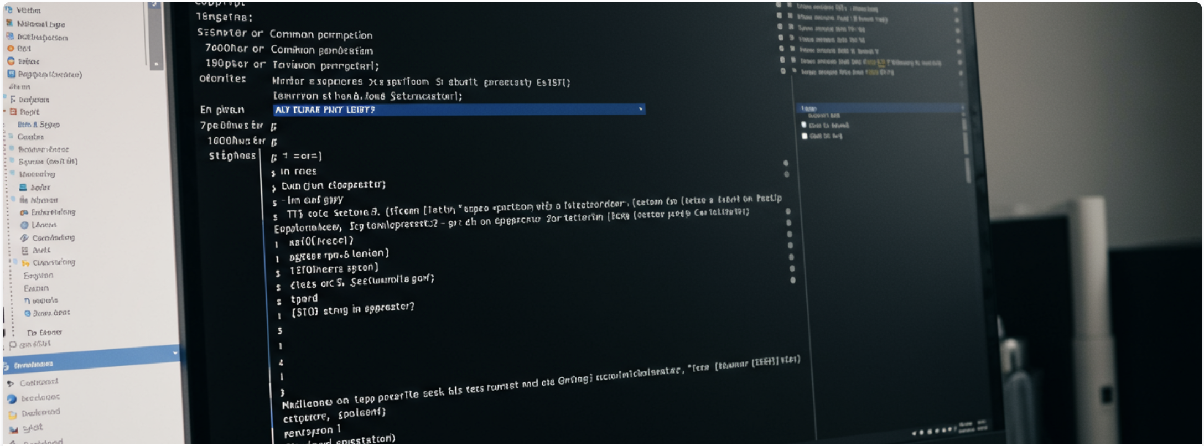Click the blue globe icon below the highlighted sidebar header
This screenshot has width=1204, height=446.
coord(12,398)
